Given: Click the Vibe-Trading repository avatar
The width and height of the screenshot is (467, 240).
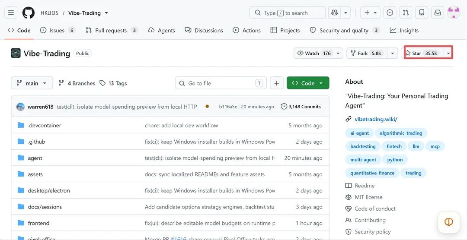Looking at the screenshot, I should click(16, 53).
